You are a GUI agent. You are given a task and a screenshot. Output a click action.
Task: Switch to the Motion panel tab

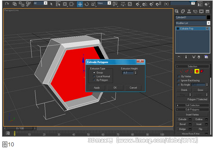195,11
